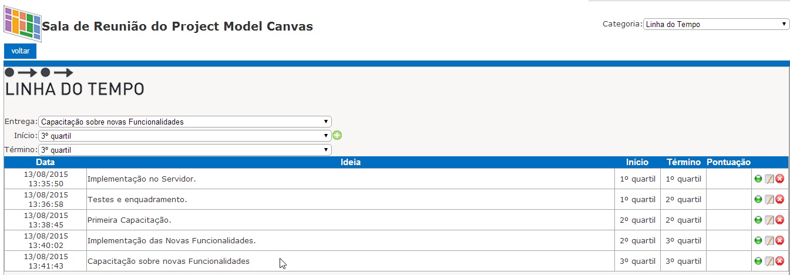Delete 'Testes e enquadramento' row using red X
The height and width of the screenshot is (275, 790).
click(780, 200)
